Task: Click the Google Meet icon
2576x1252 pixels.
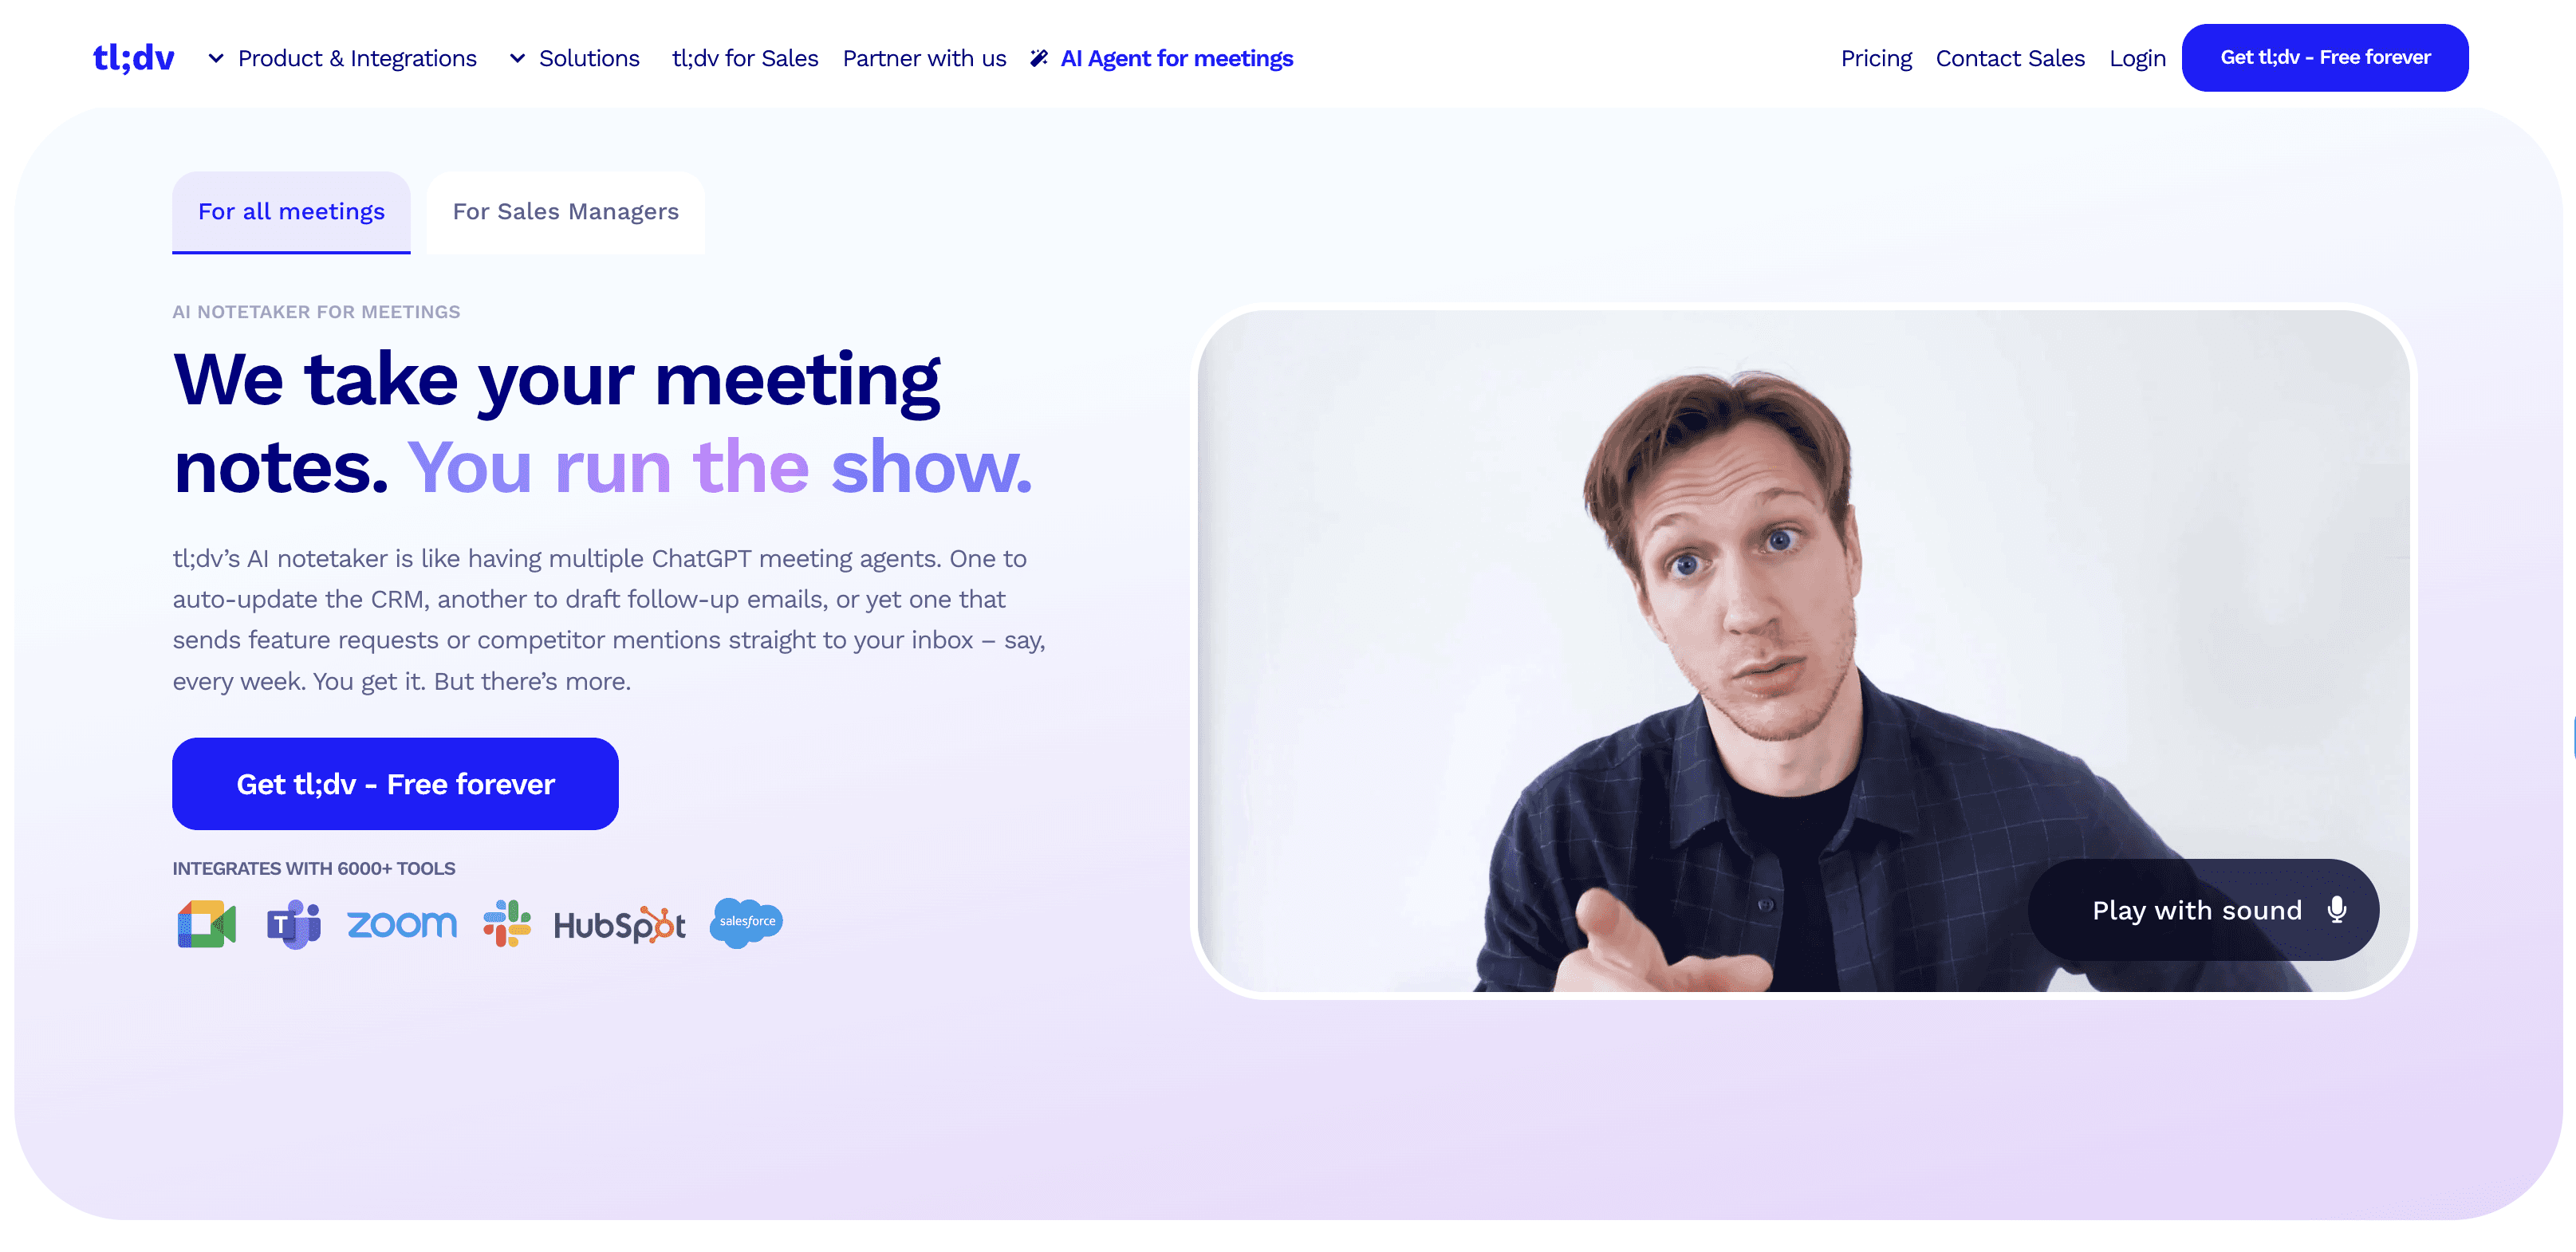Action: point(207,923)
